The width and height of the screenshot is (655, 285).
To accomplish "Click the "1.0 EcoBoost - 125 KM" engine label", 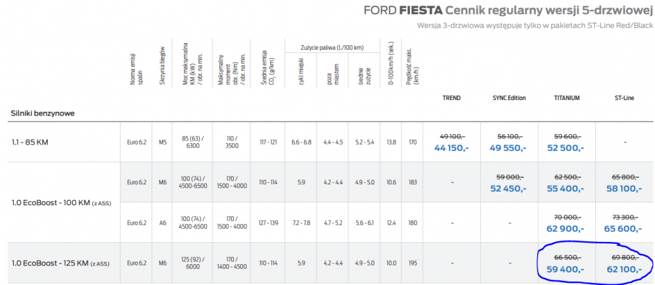I will (60, 263).
